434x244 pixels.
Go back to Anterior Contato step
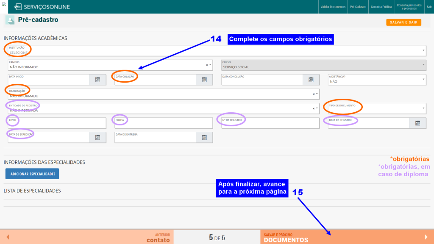click(87, 237)
